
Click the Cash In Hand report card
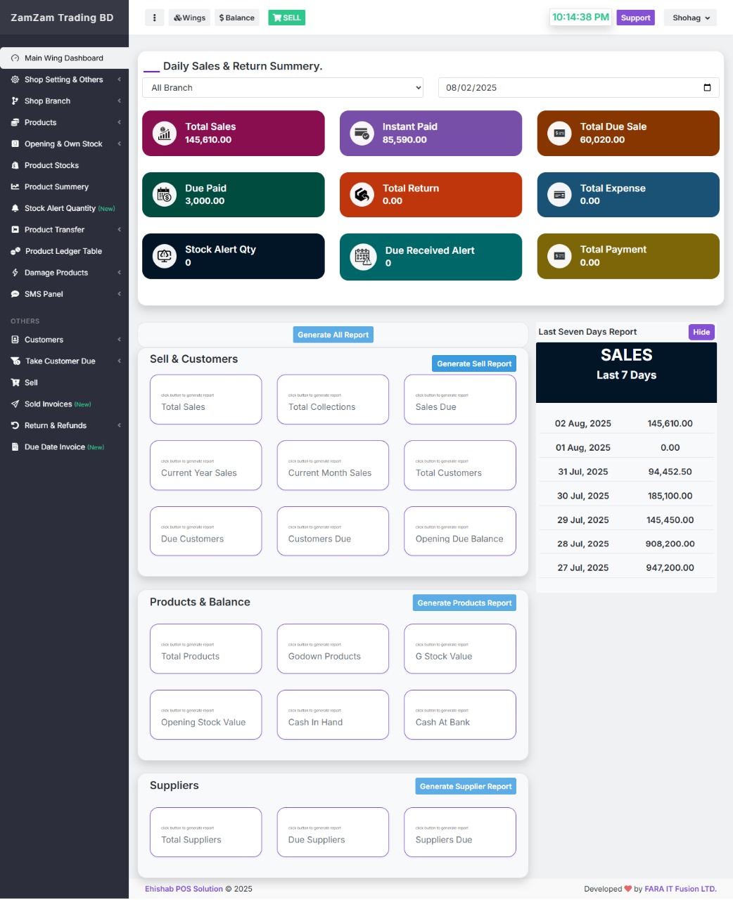[333, 715]
